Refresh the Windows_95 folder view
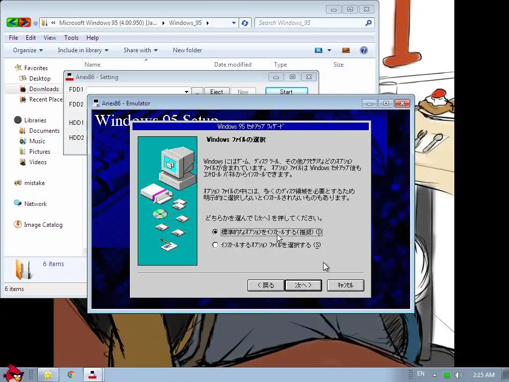 pos(245,23)
